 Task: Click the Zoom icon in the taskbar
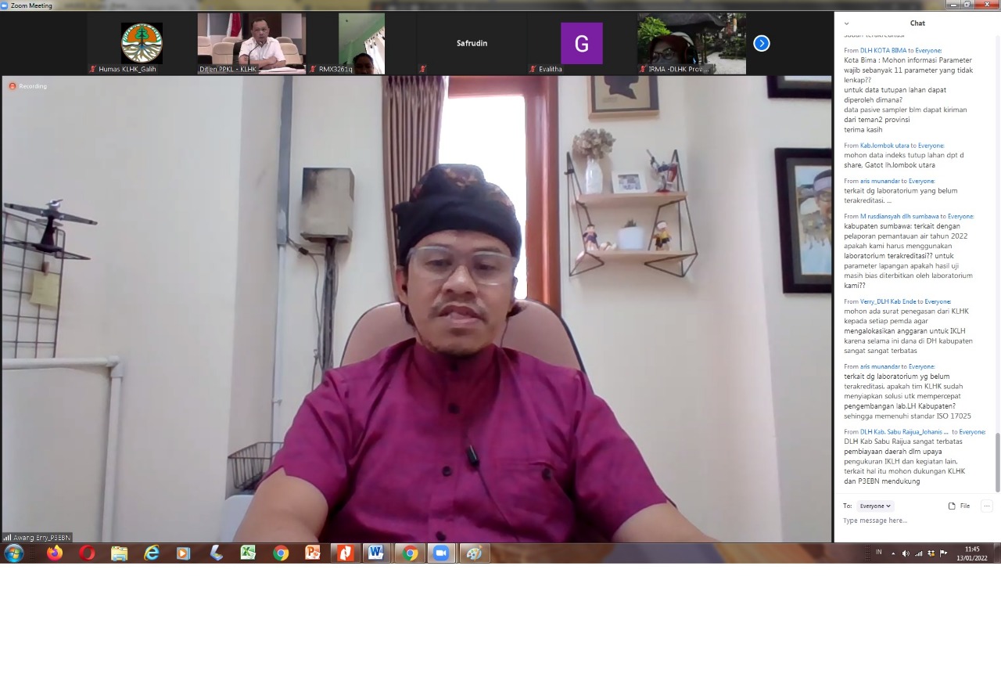click(441, 553)
